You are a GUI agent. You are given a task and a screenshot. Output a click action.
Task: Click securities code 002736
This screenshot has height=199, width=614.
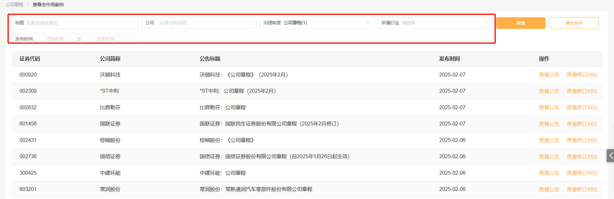coord(28,157)
